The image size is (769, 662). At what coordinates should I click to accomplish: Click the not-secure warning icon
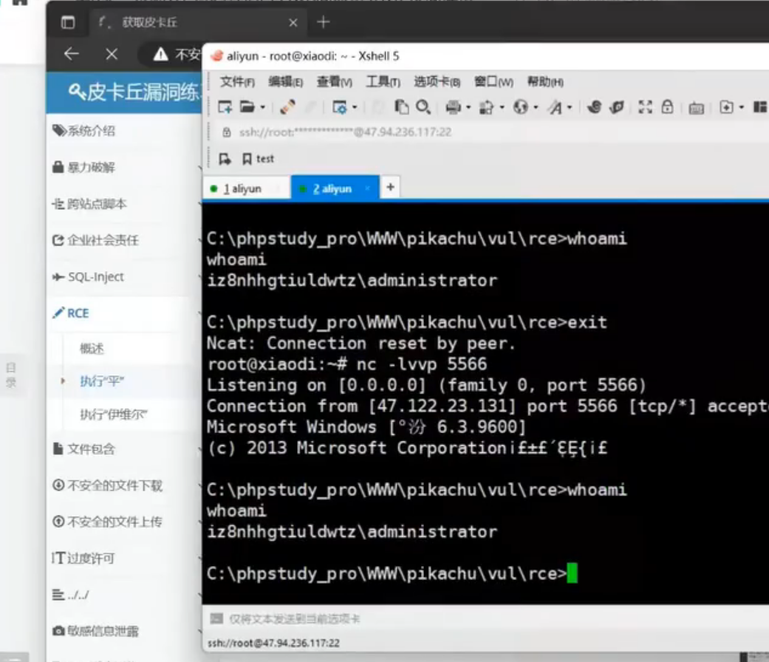tap(161, 55)
